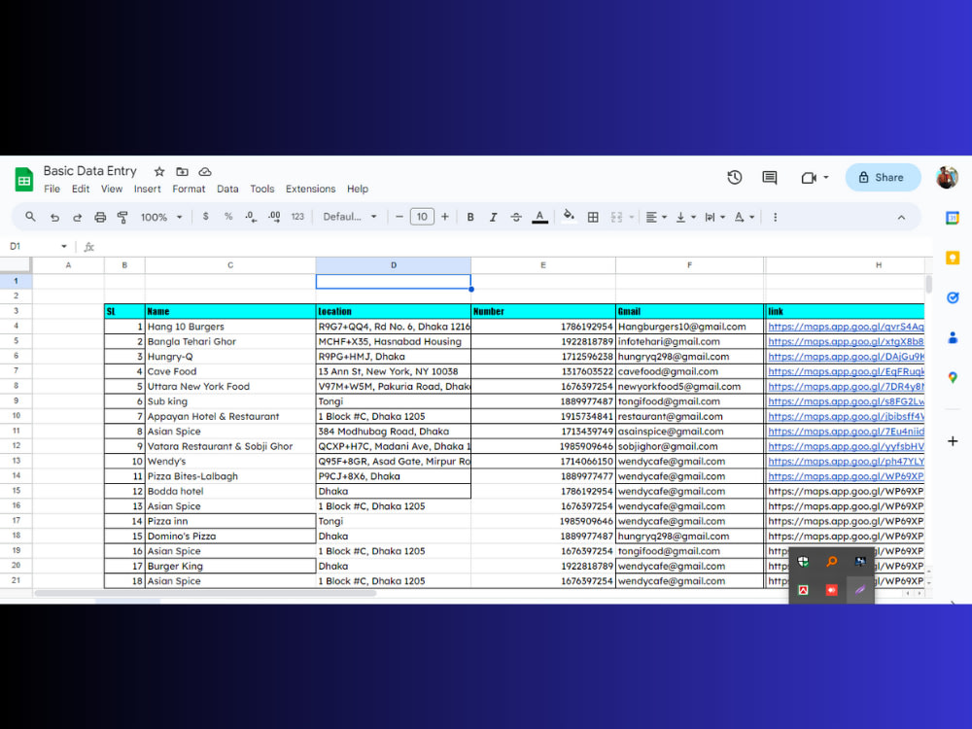The height and width of the screenshot is (729, 972).
Task: Open toolbar more options three dots
Action: pos(775,217)
